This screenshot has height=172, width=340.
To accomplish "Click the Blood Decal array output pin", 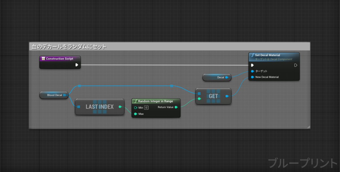I will (64, 95).
